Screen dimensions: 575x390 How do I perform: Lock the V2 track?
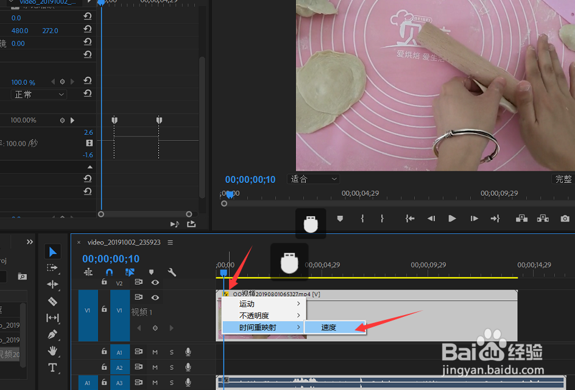click(x=104, y=282)
